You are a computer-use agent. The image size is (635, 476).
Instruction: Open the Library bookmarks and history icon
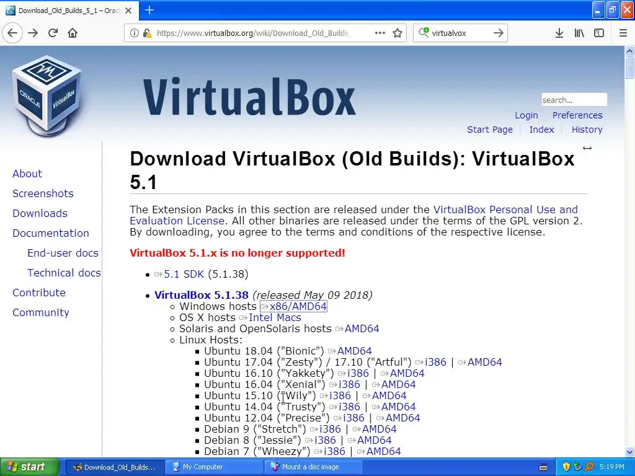(579, 33)
